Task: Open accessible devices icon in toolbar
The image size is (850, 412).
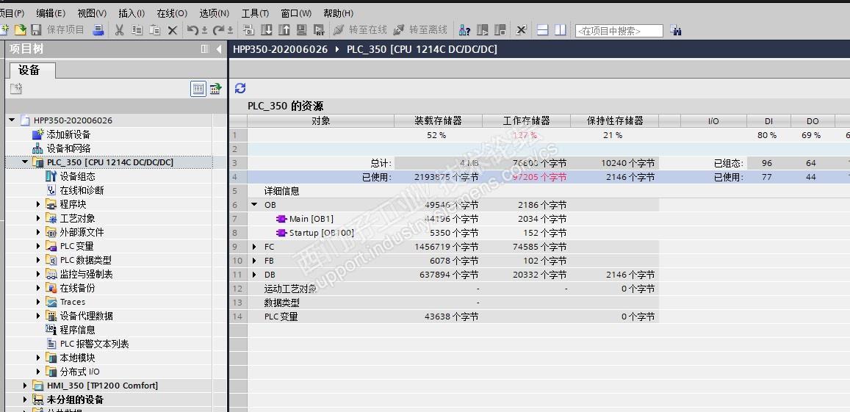Action: [464, 30]
